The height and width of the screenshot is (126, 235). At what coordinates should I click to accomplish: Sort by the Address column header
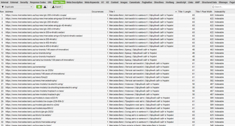click(48, 12)
